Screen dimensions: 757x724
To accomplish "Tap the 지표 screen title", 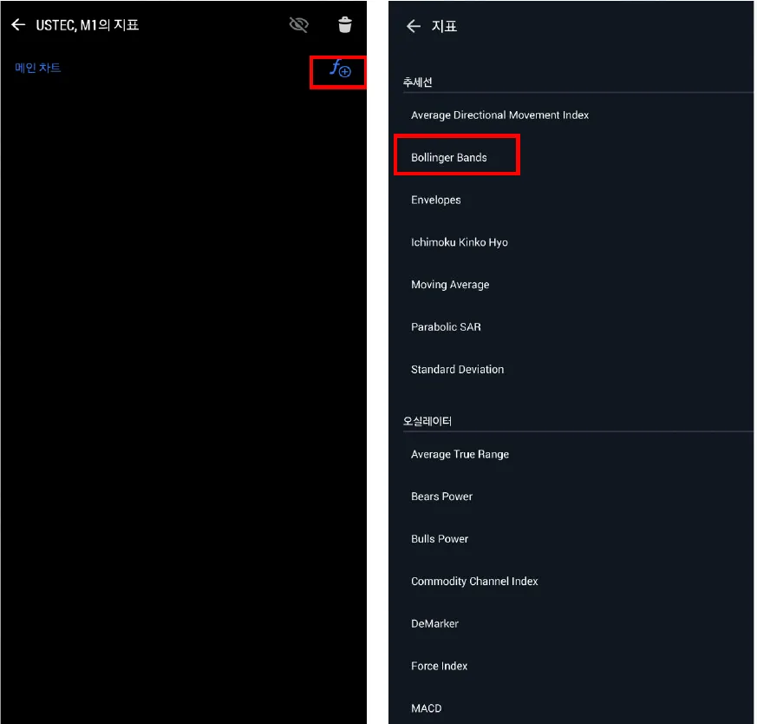I will (444, 26).
